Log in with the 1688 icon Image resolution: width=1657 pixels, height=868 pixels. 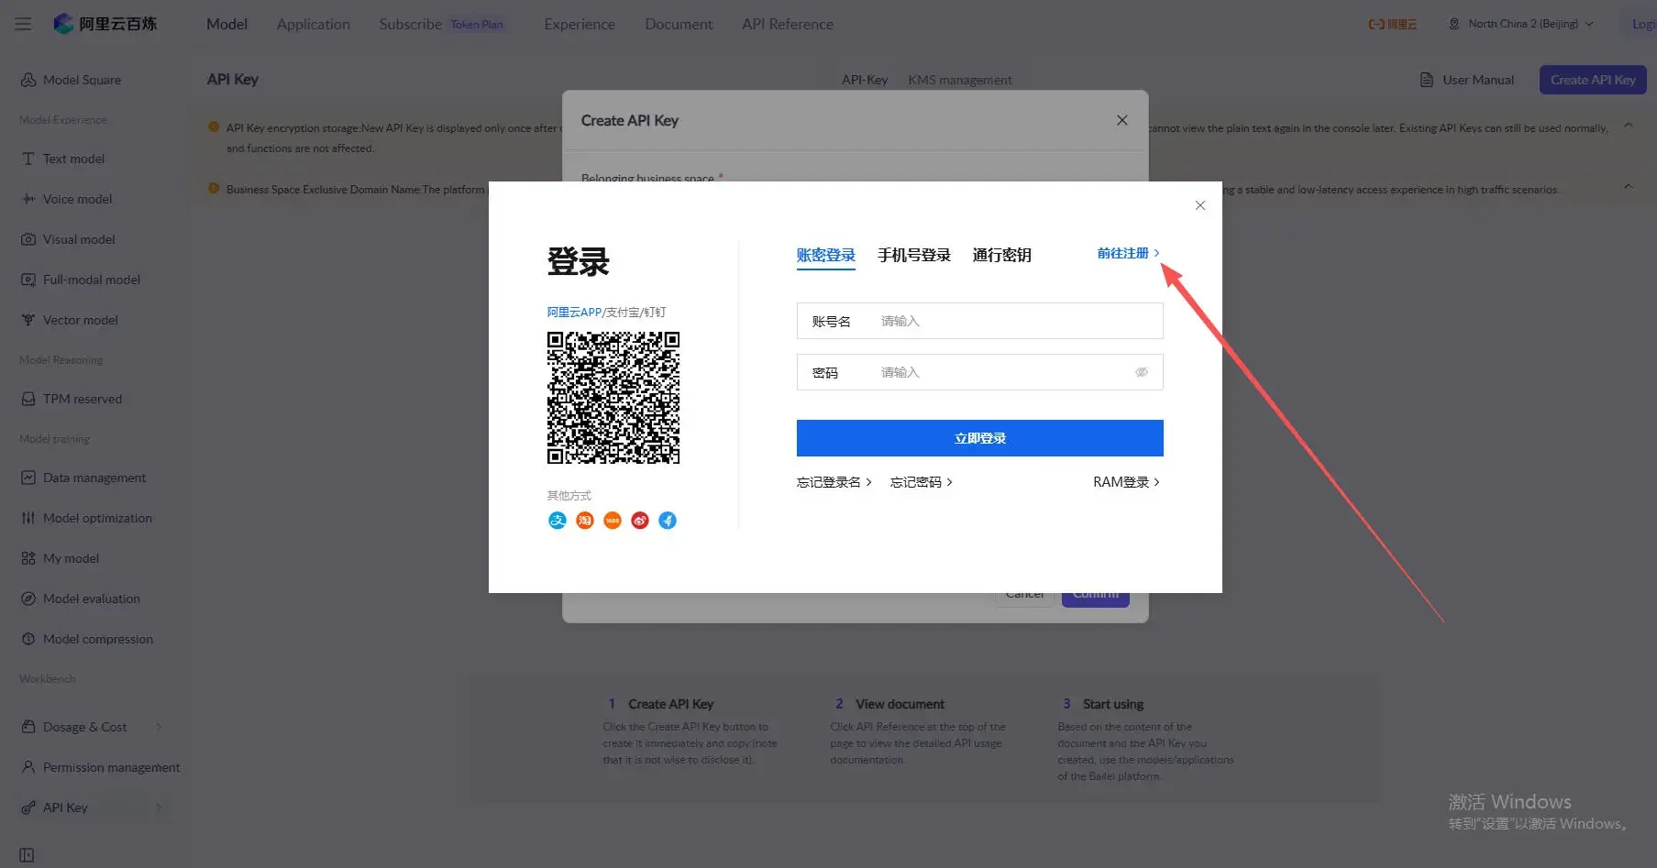(613, 521)
